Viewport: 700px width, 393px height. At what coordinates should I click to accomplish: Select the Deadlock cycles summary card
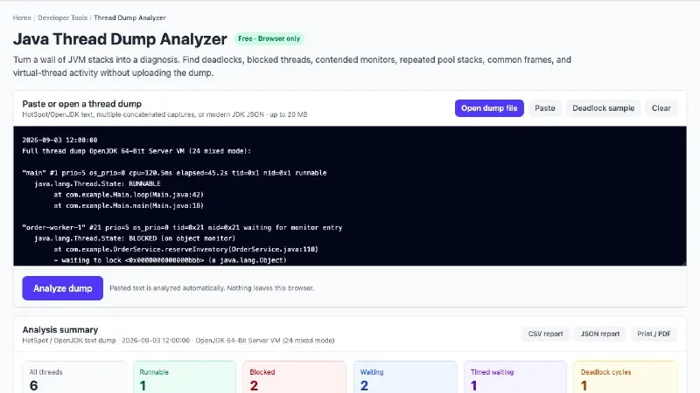626,377
